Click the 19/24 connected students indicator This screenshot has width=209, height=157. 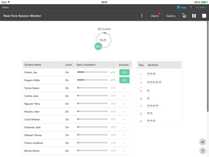tap(182, 8)
